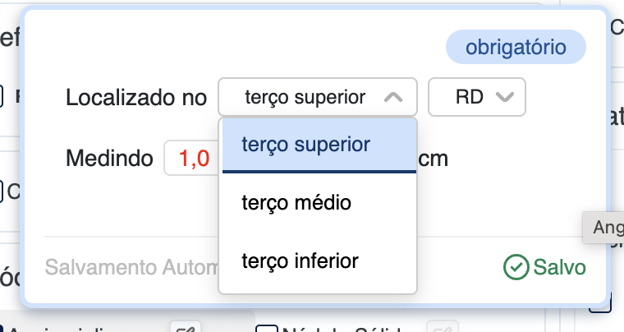
Task: Click the "Salvo" saved status text
Action: 559,267
